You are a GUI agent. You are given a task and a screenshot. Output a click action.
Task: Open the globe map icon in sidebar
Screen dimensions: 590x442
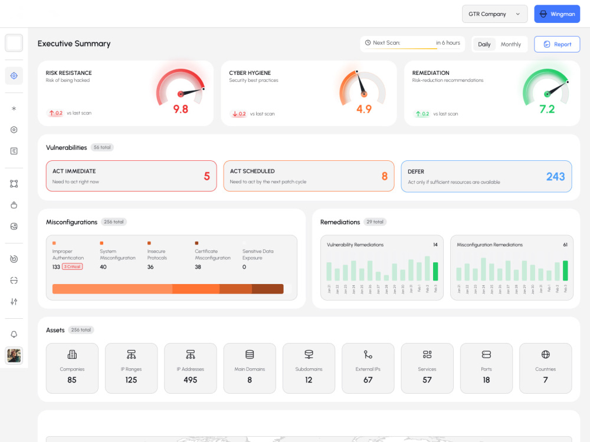click(14, 226)
